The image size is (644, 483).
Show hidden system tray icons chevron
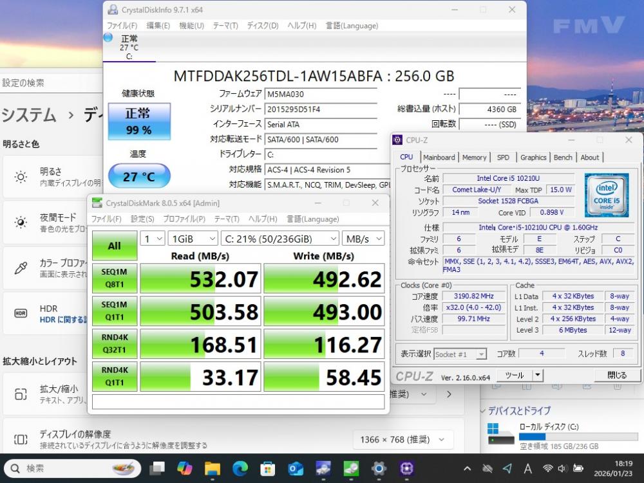[468, 468]
